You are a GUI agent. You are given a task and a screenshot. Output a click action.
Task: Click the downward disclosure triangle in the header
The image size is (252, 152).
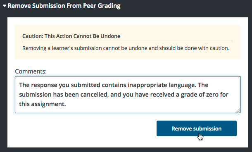coord(5,6)
